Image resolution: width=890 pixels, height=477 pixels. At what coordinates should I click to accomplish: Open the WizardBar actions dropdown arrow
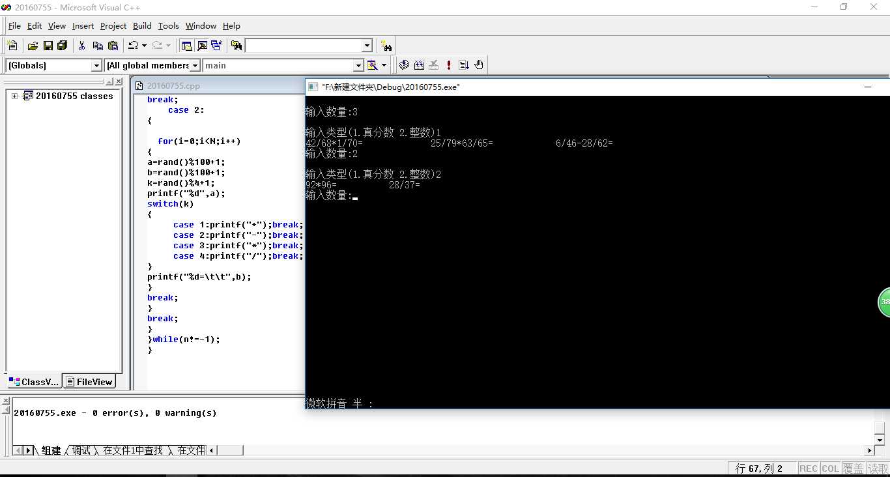point(384,65)
